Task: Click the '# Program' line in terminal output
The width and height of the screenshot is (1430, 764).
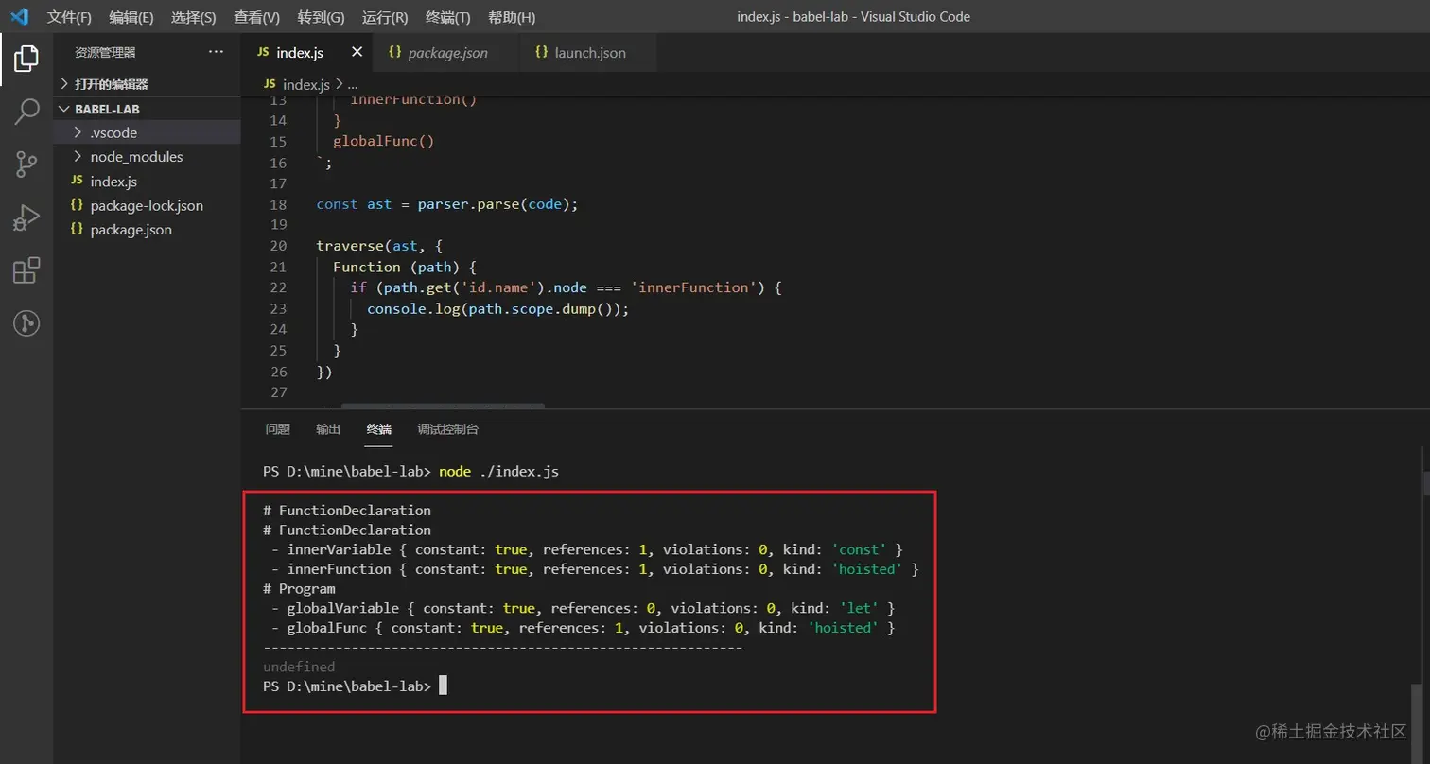Action: 299,588
